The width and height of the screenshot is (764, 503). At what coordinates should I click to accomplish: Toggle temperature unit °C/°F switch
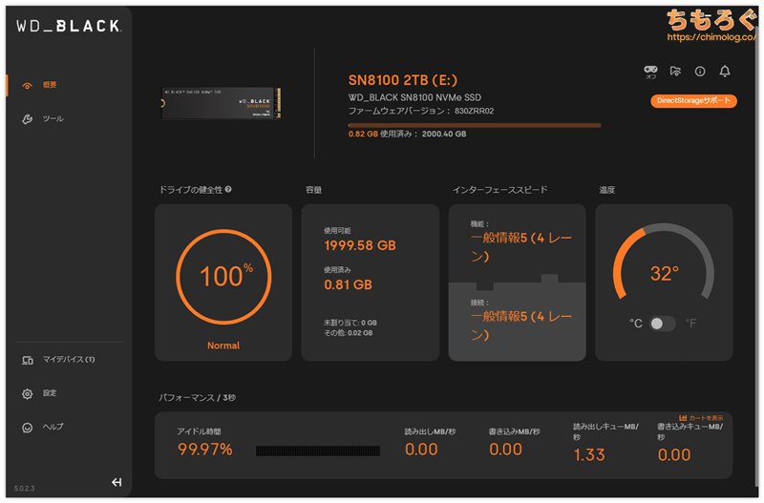pos(663,324)
